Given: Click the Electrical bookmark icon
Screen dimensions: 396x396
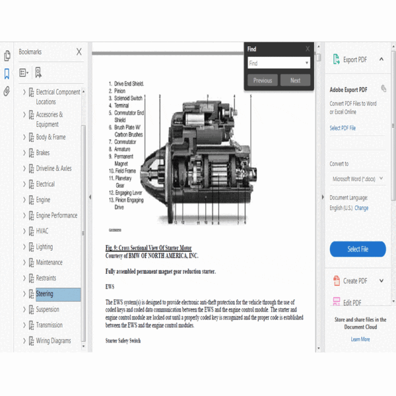Looking at the screenshot, I should pos(31,184).
